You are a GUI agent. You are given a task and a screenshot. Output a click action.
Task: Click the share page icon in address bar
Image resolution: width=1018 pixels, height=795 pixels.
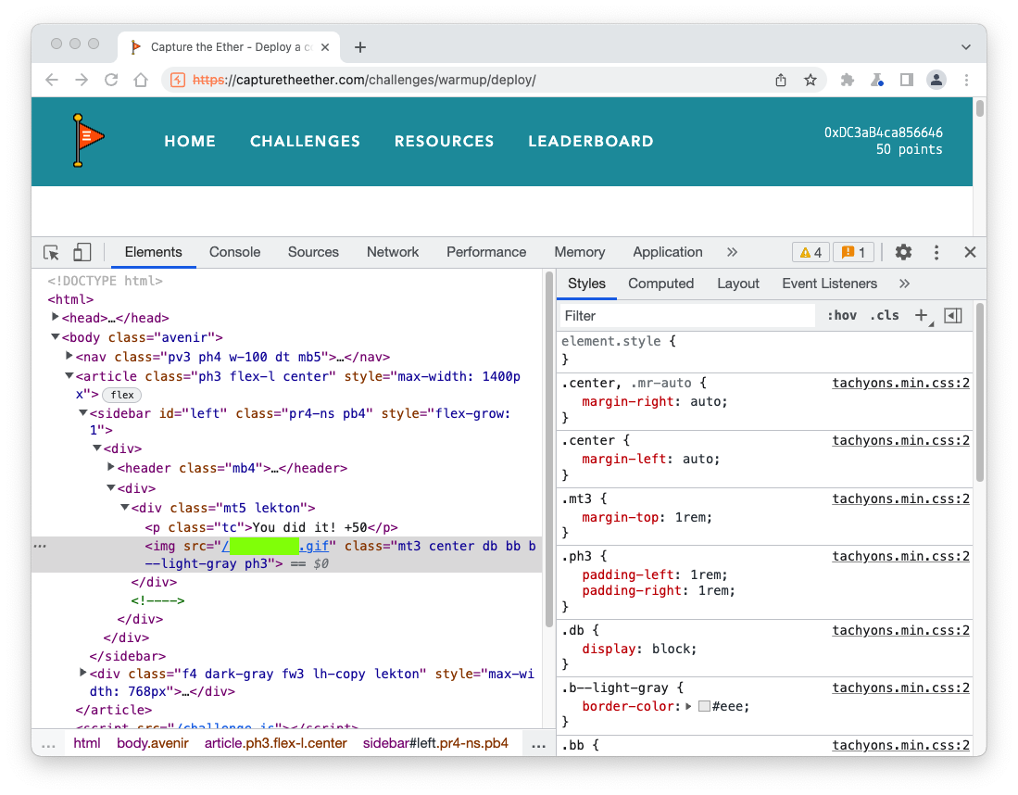tap(781, 80)
